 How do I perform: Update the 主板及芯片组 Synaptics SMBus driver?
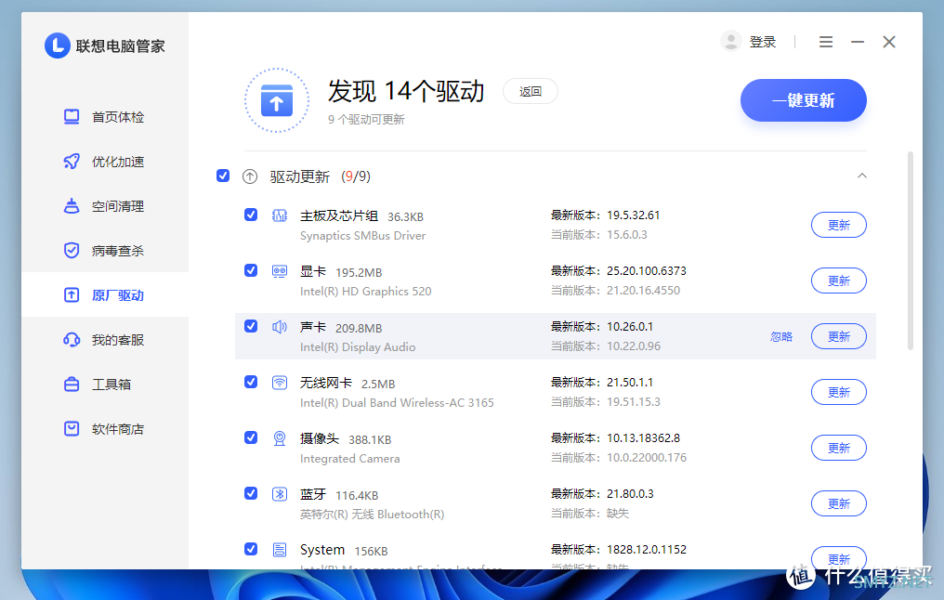tap(839, 225)
